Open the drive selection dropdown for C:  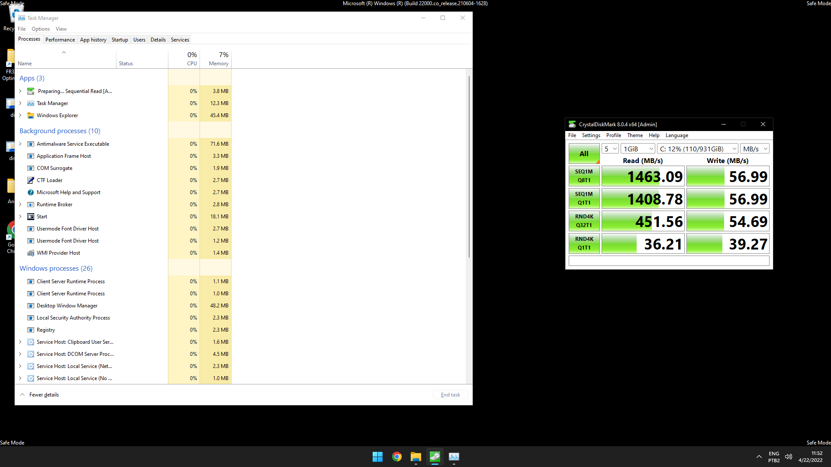[698, 149]
